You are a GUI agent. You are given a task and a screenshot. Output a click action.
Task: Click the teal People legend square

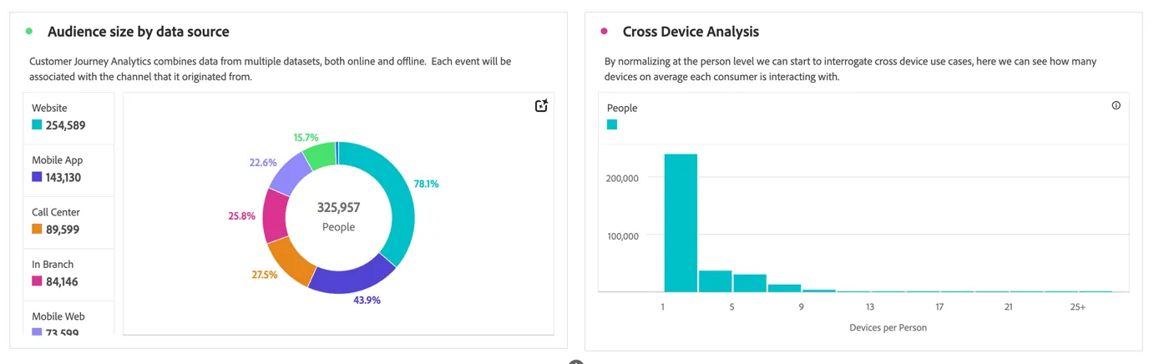(612, 124)
